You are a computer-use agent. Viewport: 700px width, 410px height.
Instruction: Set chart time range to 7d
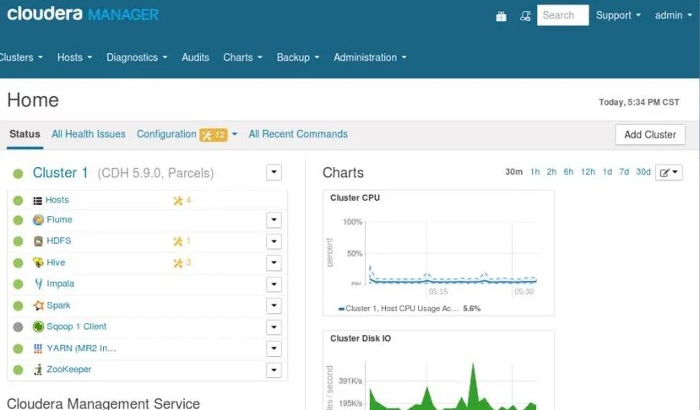(624, 172)
